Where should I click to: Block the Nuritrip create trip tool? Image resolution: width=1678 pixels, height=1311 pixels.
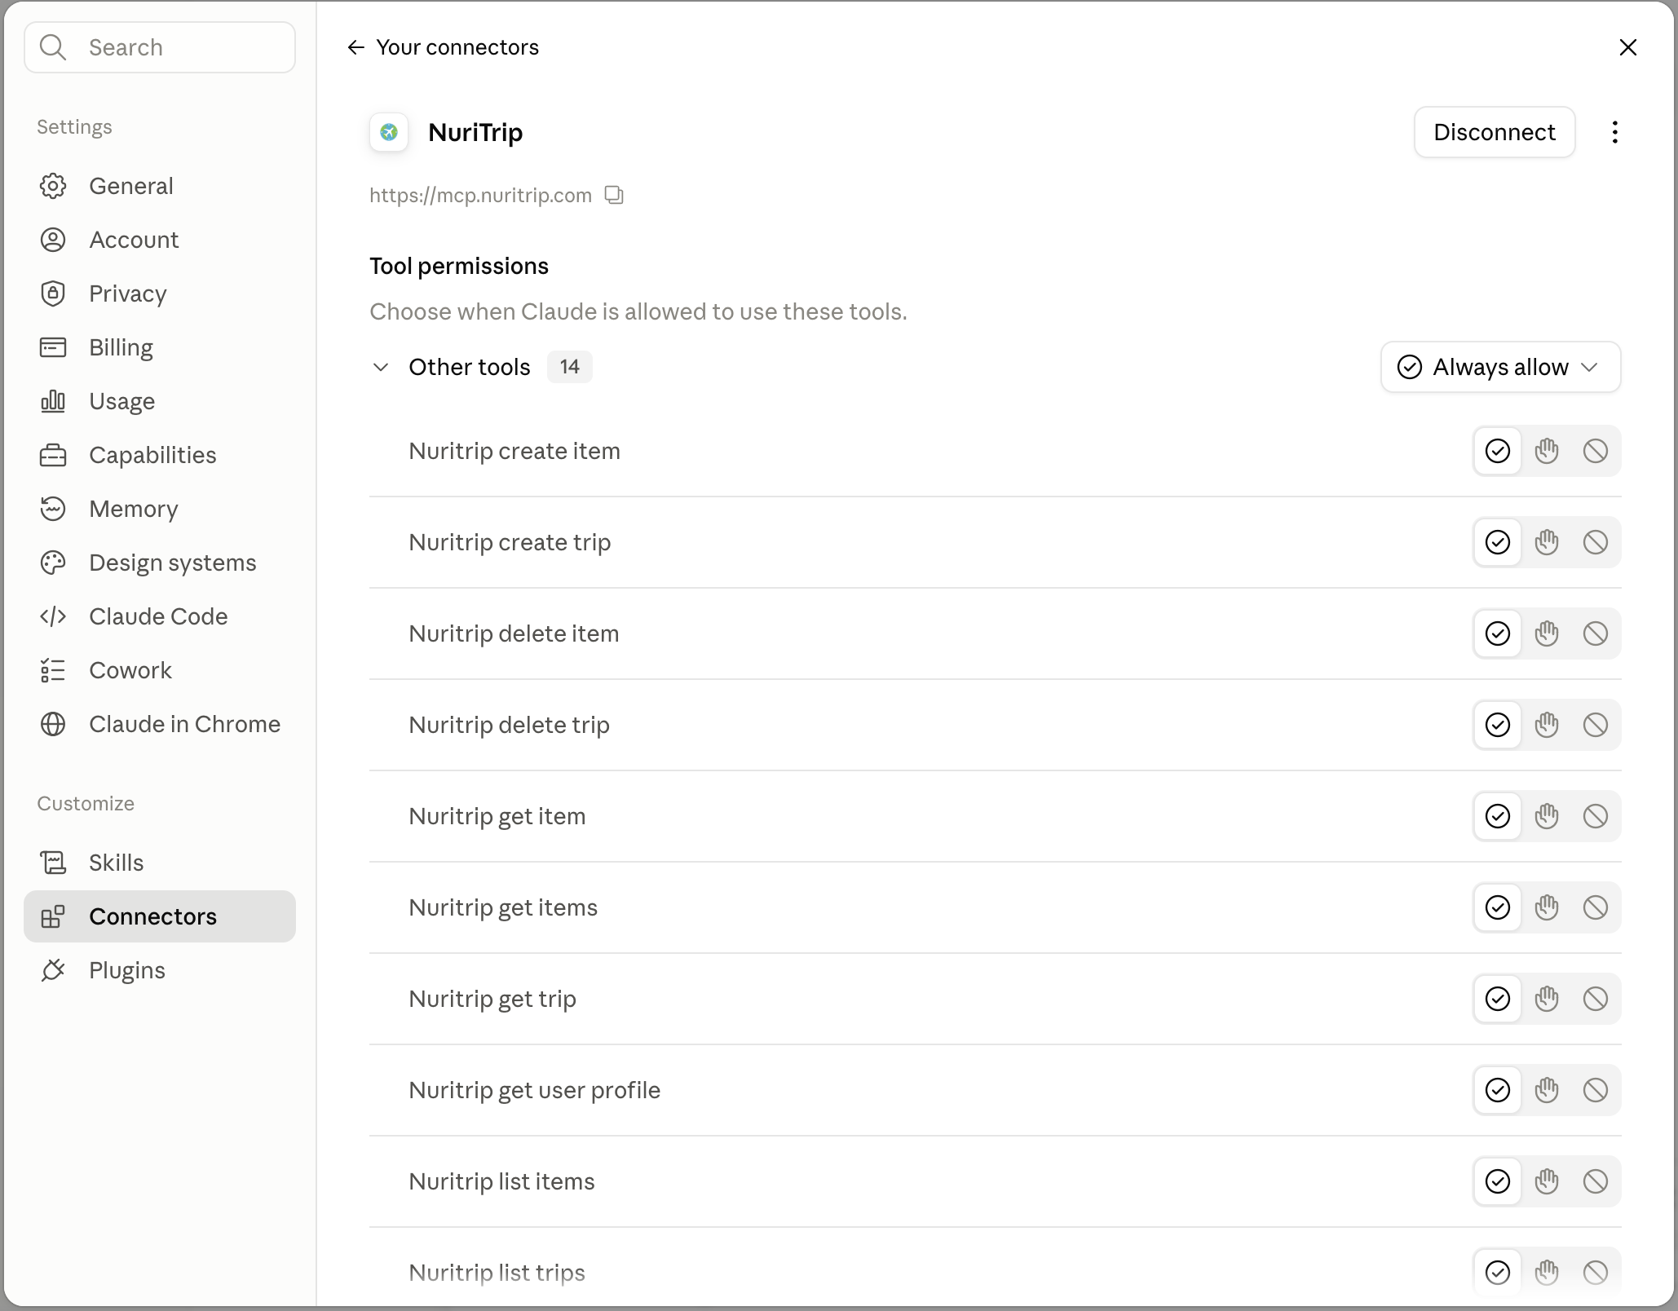tap(1595, 542)
